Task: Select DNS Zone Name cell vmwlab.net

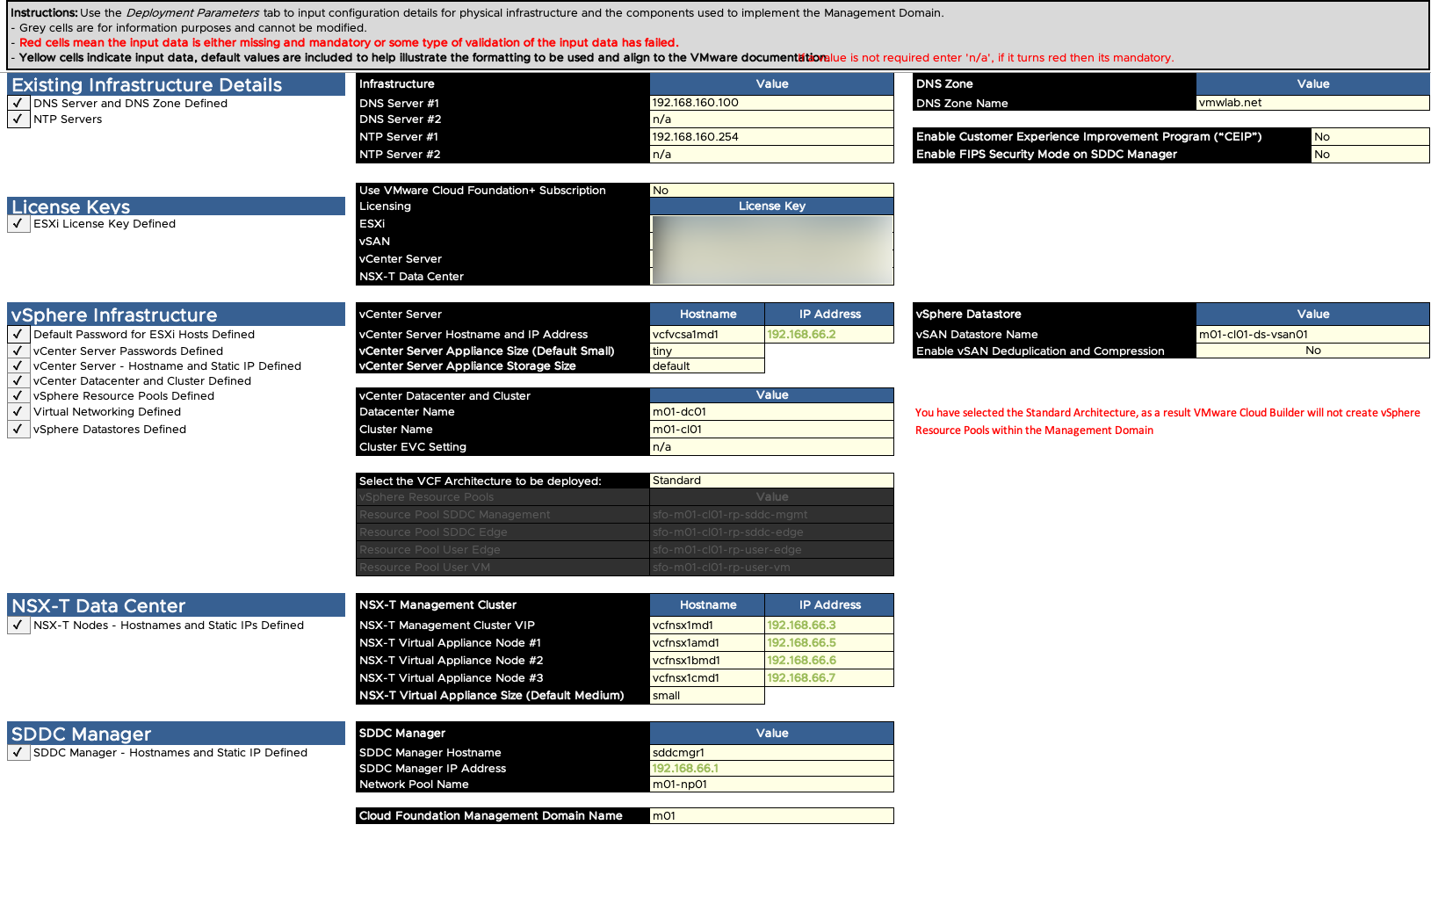Action: coord(1312,103)
